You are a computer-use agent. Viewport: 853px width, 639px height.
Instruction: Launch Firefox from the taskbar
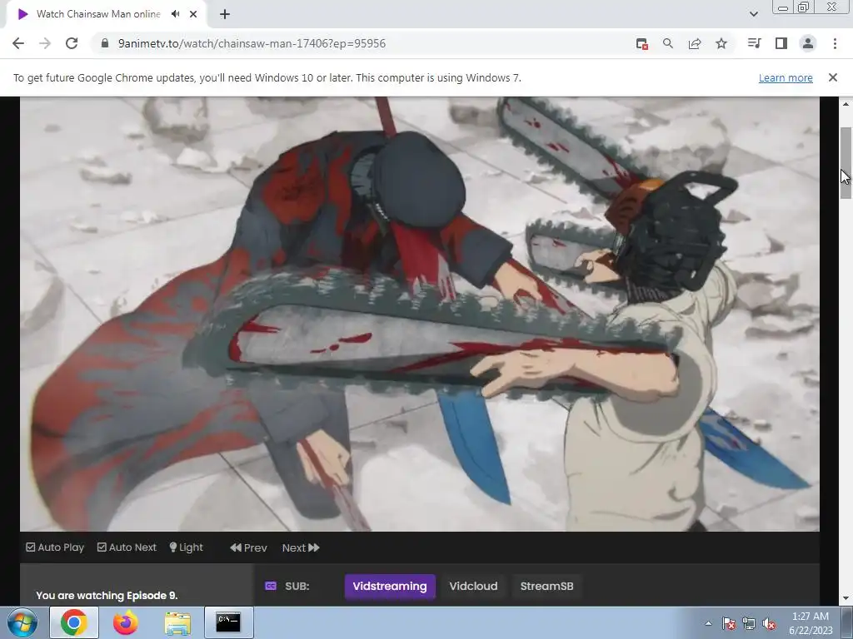pos(125,622)
